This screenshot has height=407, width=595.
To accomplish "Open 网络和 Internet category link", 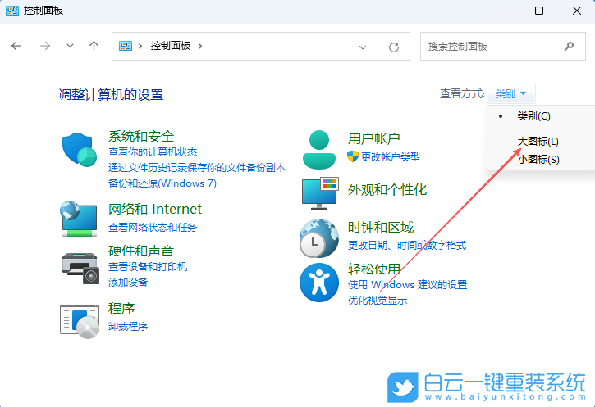I will pyautogui.click(x=155, y=209).
